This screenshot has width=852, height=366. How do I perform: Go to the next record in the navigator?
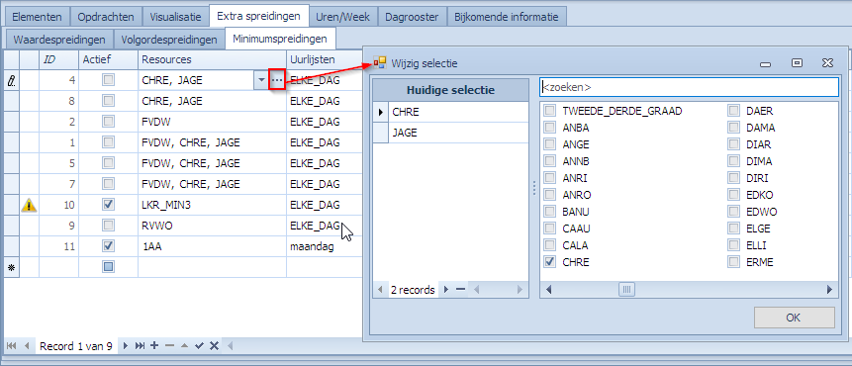tap(126, 346)
